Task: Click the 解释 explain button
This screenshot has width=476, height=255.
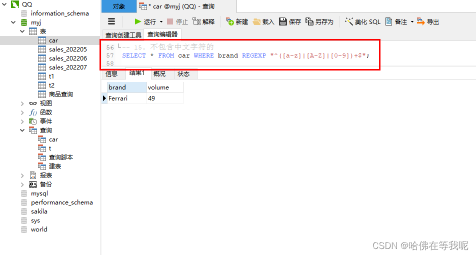Action: (x=203, y=21)
